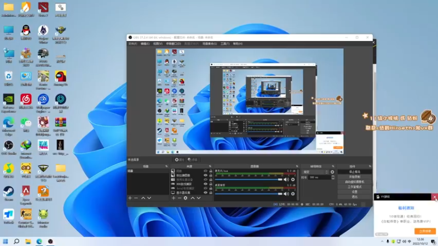The height and width of the screenshot is (246, 438).
Task: Mute the 麦克风/Aux speaker icon
Action: click(x=286, y=180)
